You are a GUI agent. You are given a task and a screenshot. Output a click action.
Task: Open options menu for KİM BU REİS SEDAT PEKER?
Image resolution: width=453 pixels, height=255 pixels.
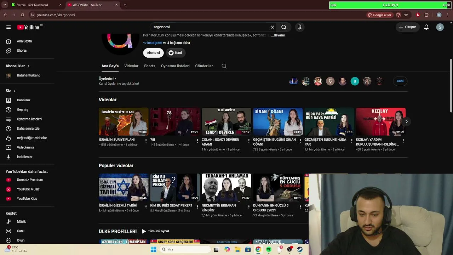(197, 206)
